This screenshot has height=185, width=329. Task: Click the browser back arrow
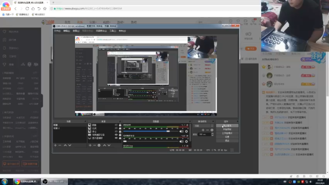16,9
